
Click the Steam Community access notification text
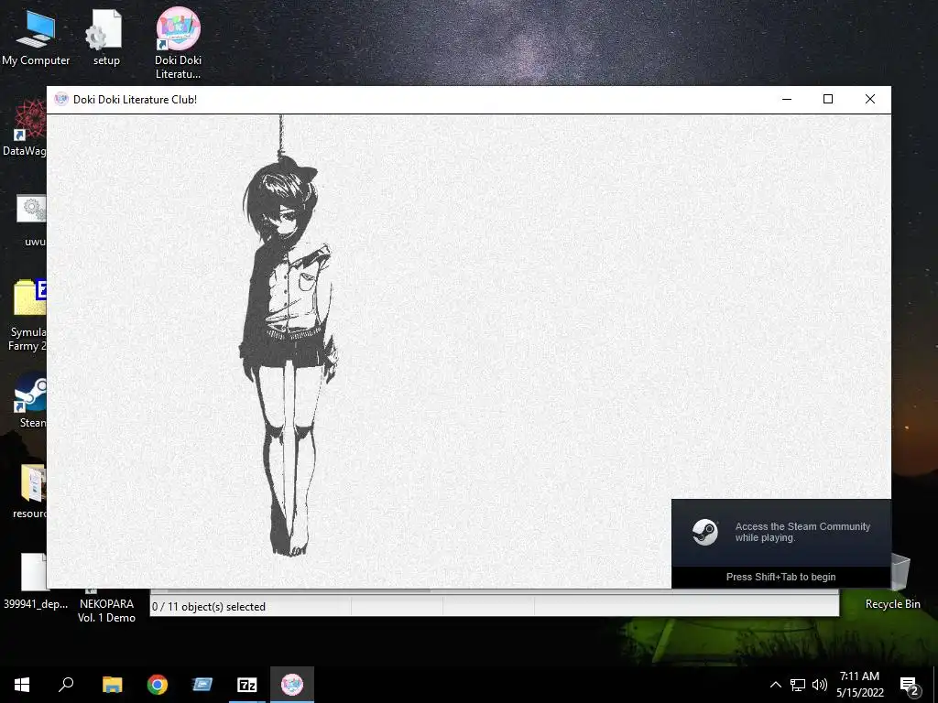coord(802,532)
